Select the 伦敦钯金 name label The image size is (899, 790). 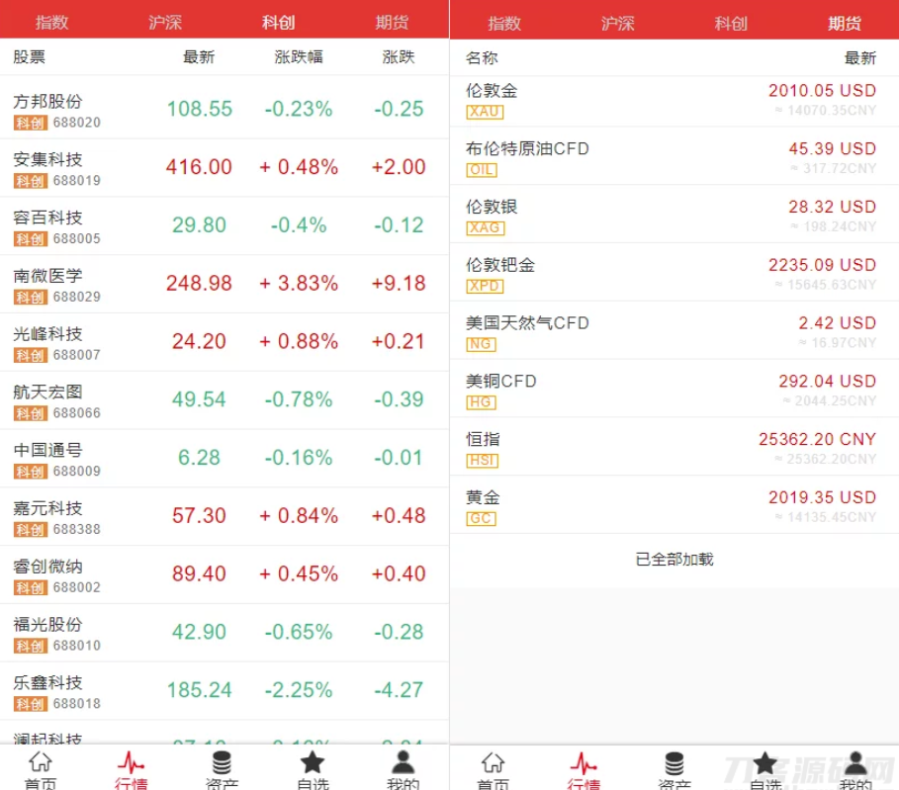point(500,265)
